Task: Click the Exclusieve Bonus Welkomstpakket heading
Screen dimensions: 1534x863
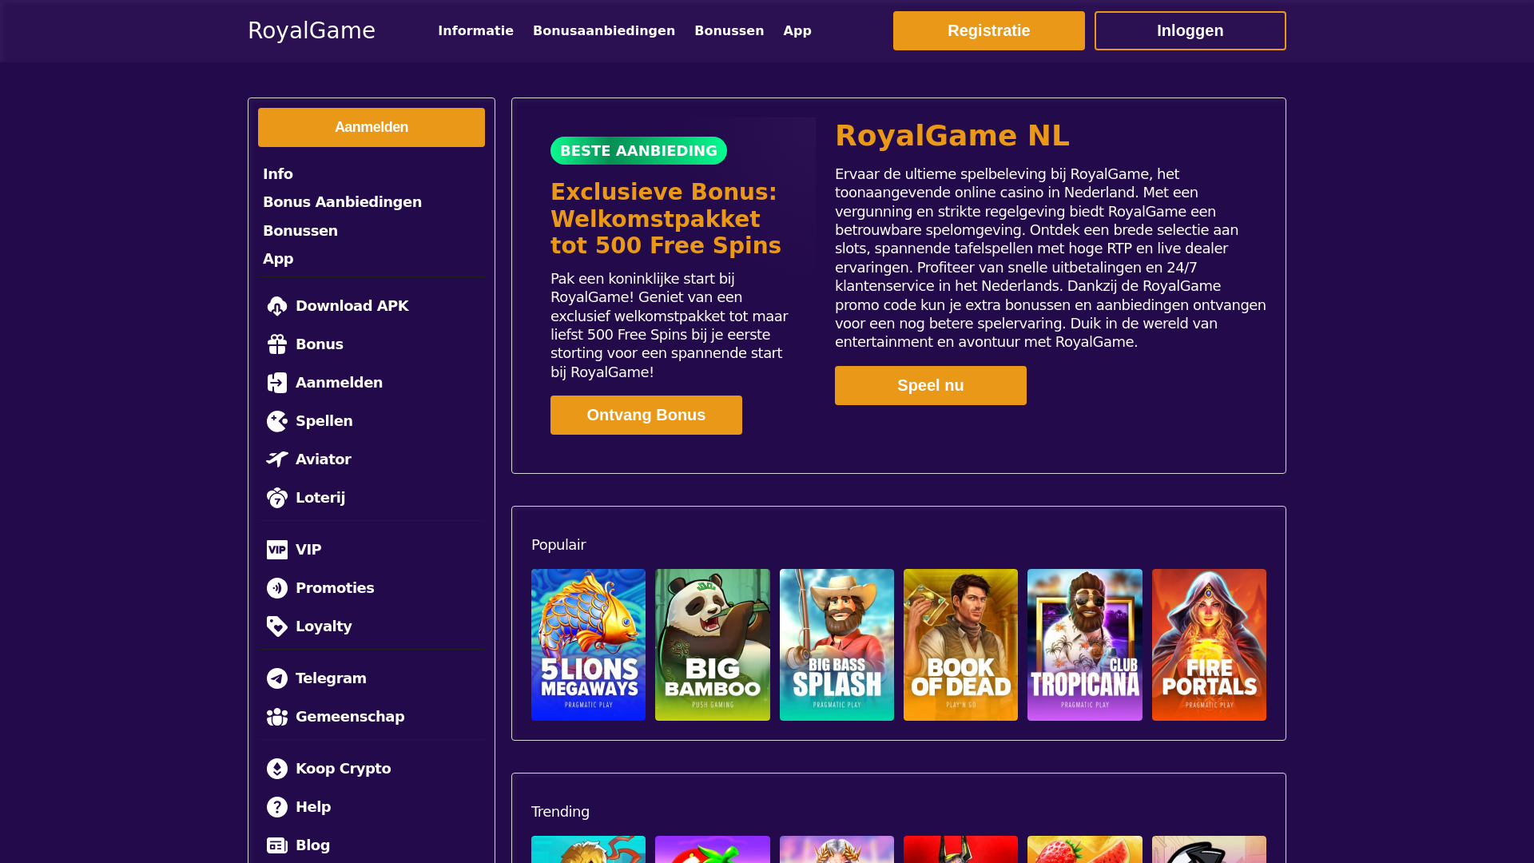Action: (x=666, y=219)
